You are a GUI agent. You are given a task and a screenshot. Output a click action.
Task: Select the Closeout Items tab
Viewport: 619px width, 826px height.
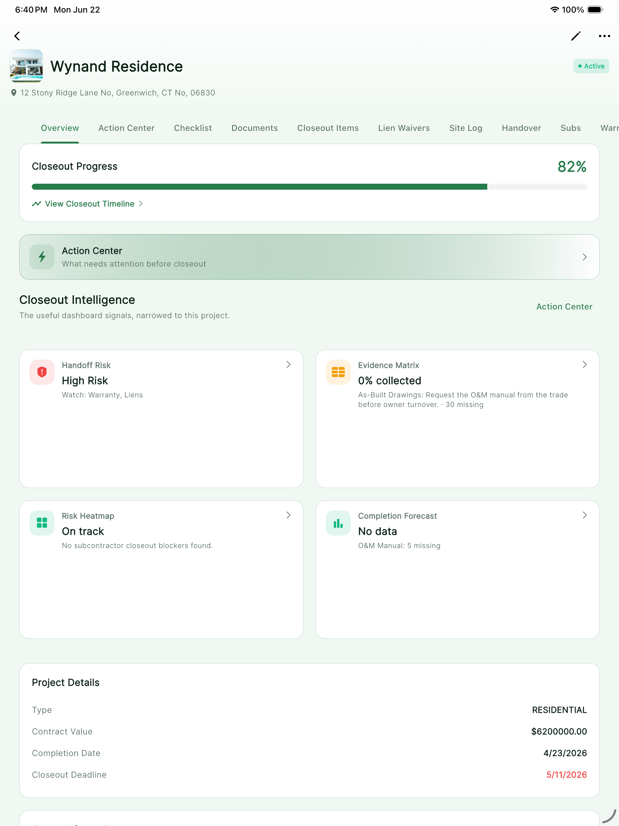(x=328, y=128)
